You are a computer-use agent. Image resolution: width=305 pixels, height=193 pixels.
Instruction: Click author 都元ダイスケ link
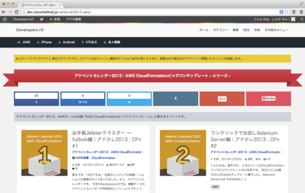(x=116, y=165)
